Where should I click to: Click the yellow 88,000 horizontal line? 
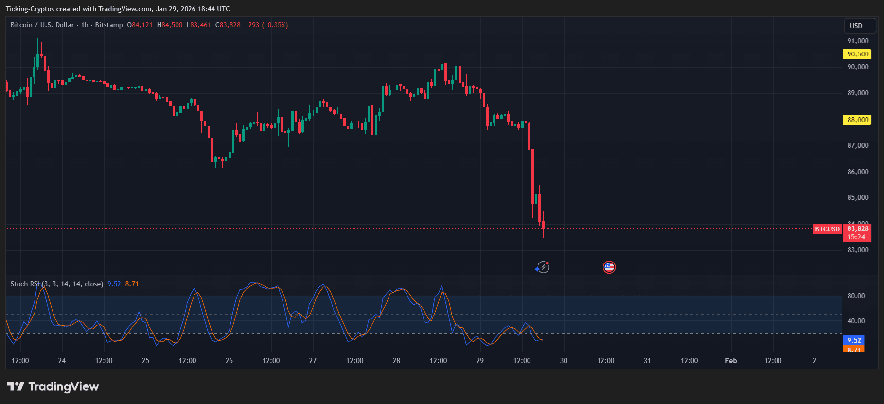(x=423, y=120)
